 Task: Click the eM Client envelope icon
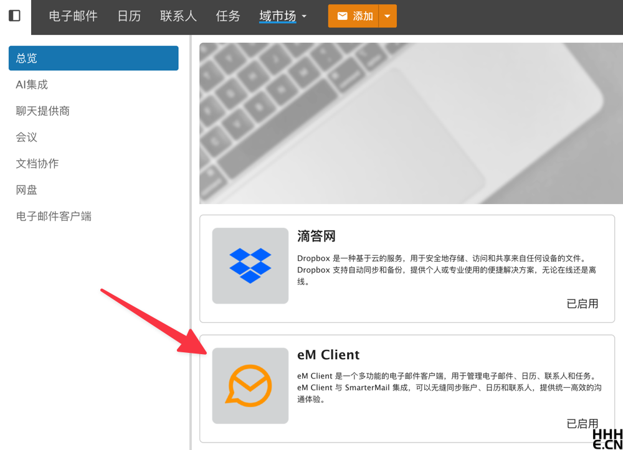pyautogui.click(x=250, y=386)
